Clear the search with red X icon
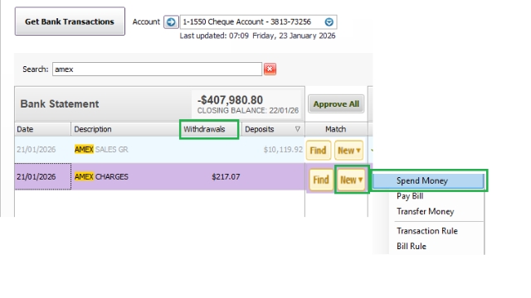 pyautogui.click(x=270, y=69)
